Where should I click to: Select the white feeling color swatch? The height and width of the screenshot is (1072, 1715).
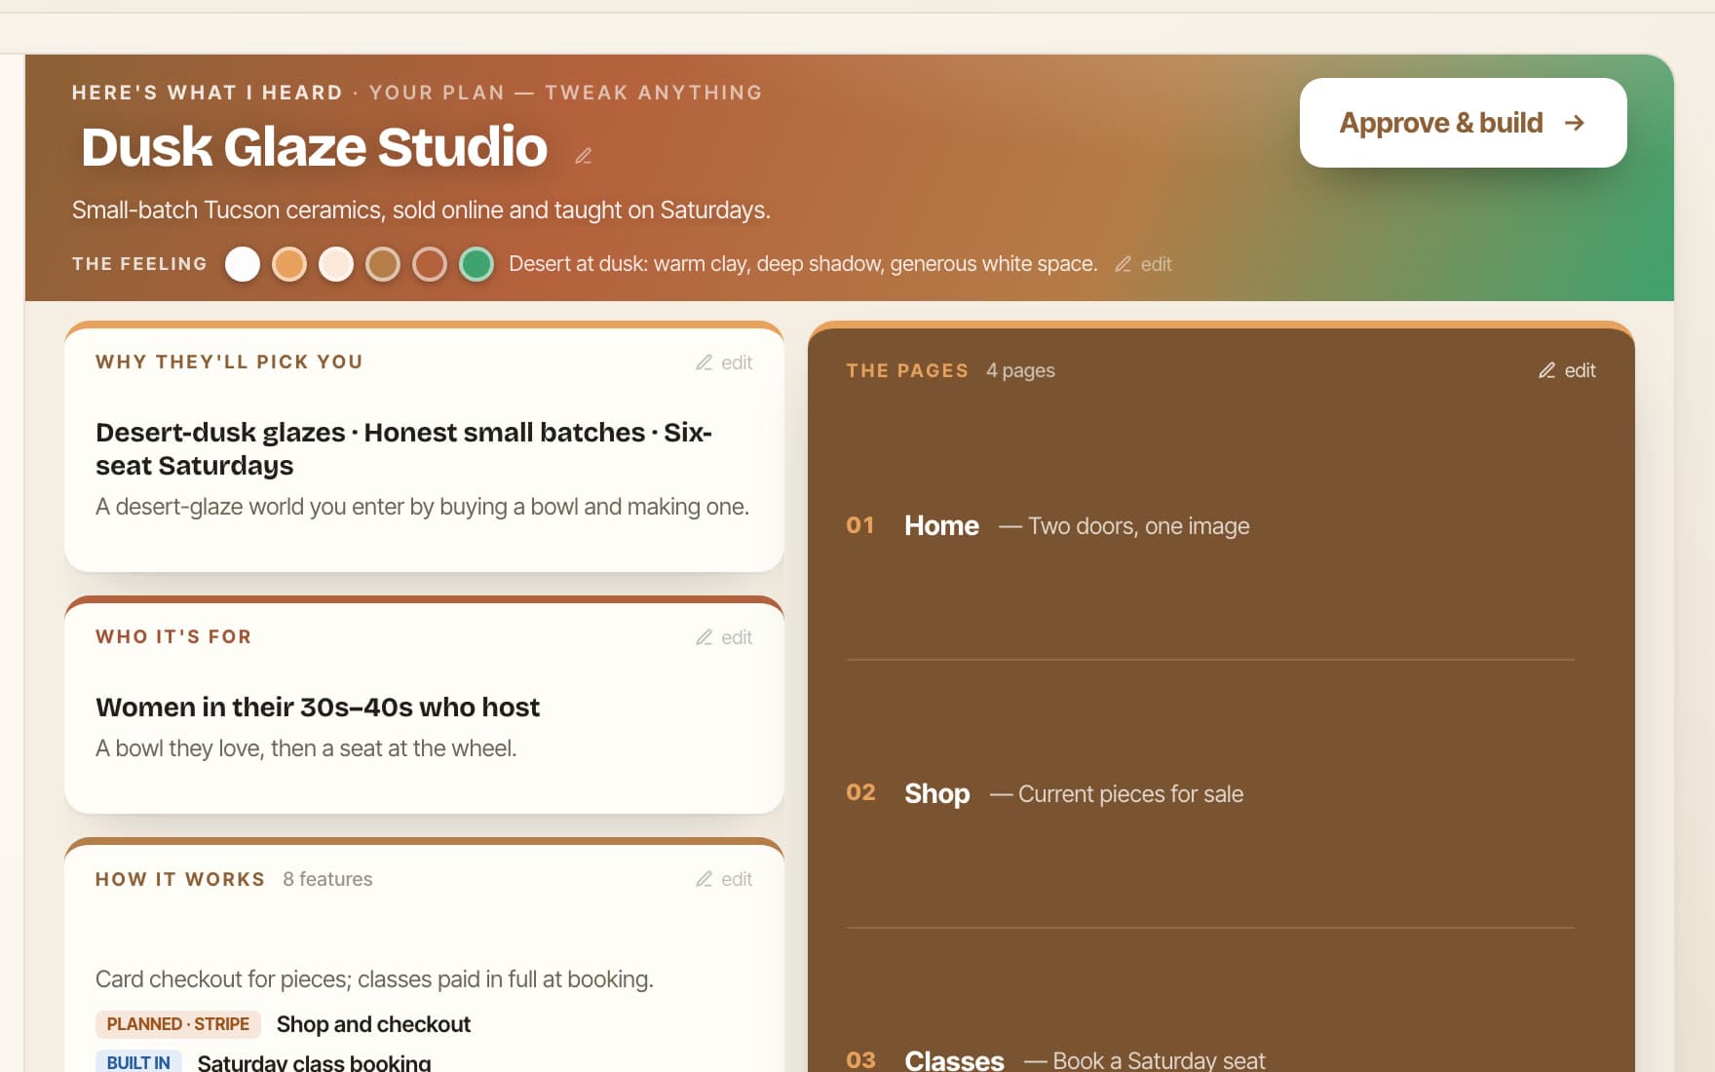[243, 264]
